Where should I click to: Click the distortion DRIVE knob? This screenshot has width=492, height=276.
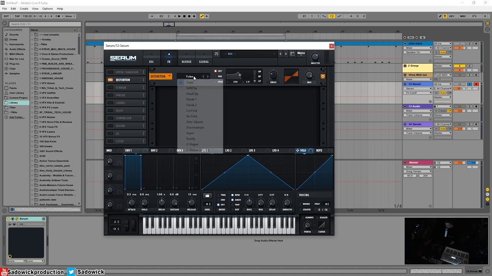pos(273,75)
